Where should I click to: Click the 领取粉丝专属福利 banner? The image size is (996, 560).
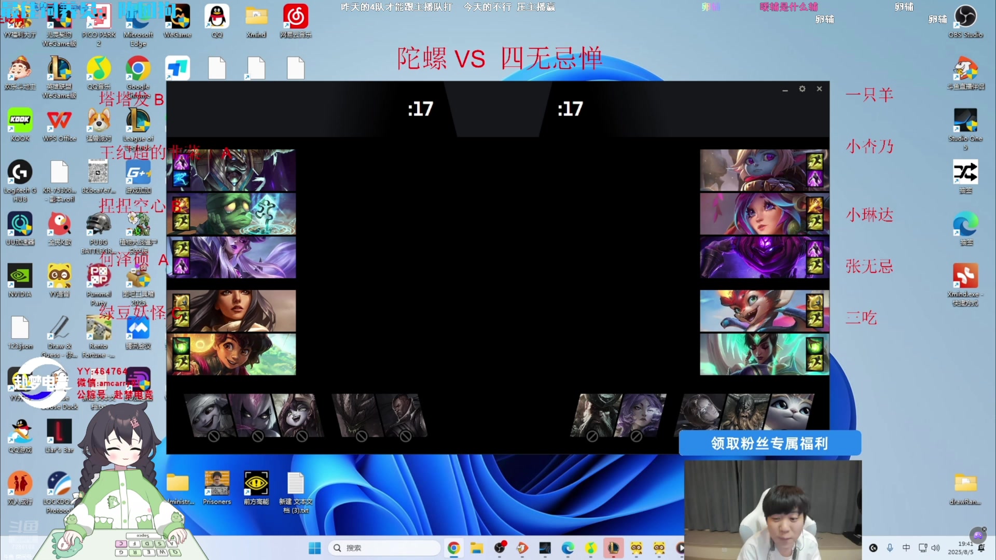(x=770, y=443)
